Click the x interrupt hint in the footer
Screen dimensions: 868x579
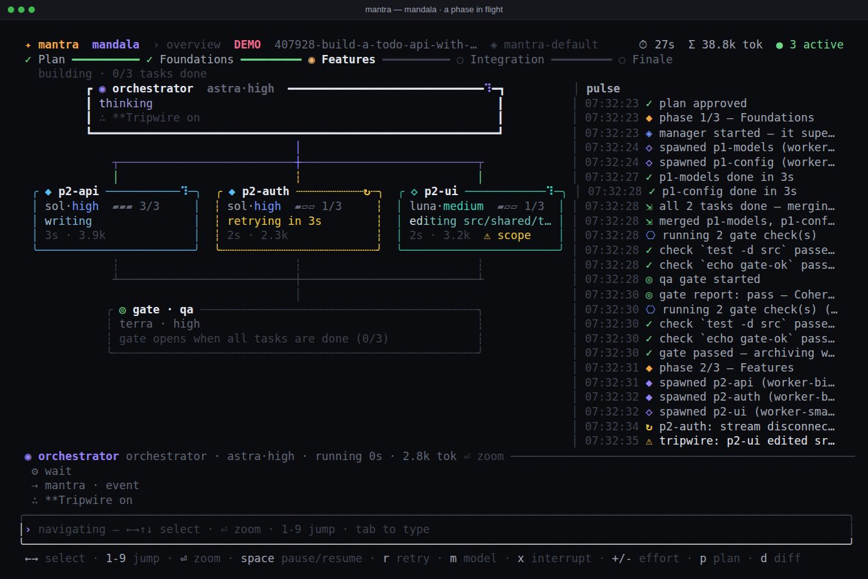(x=555, y=558)
